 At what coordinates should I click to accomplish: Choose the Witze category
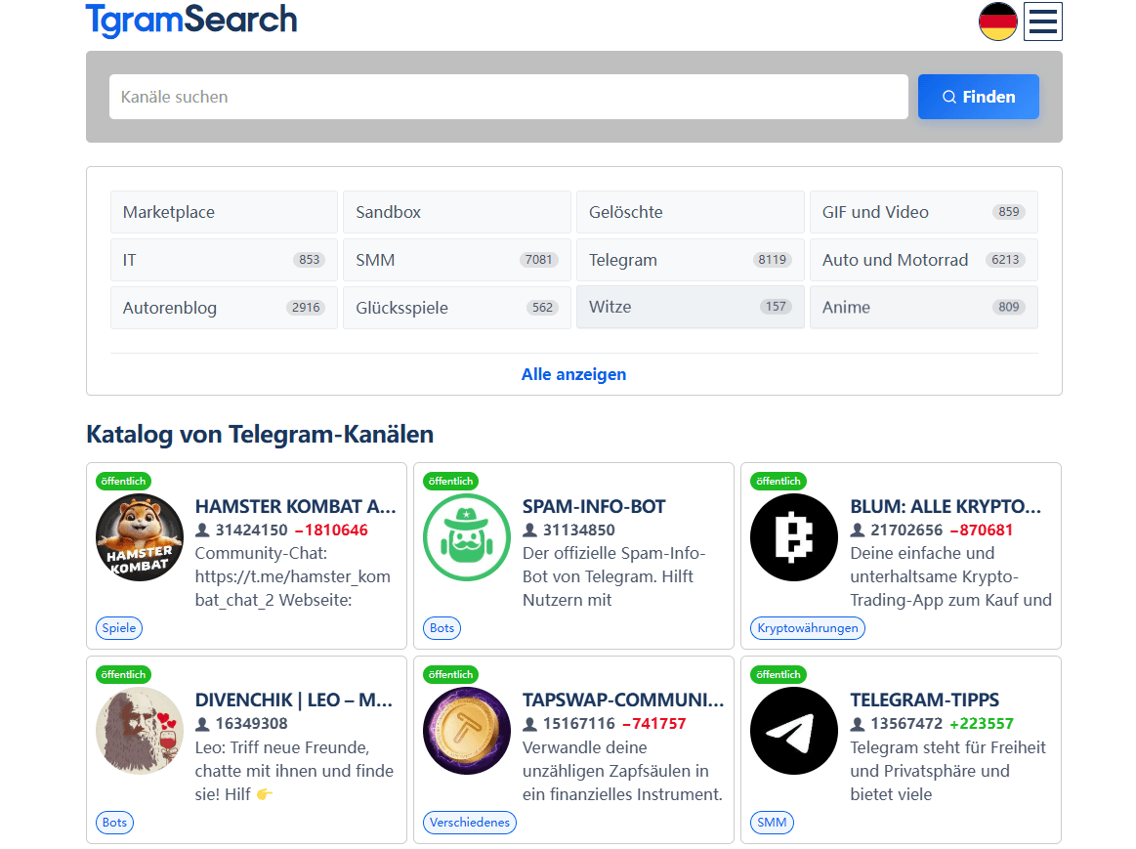pos(690,307)
